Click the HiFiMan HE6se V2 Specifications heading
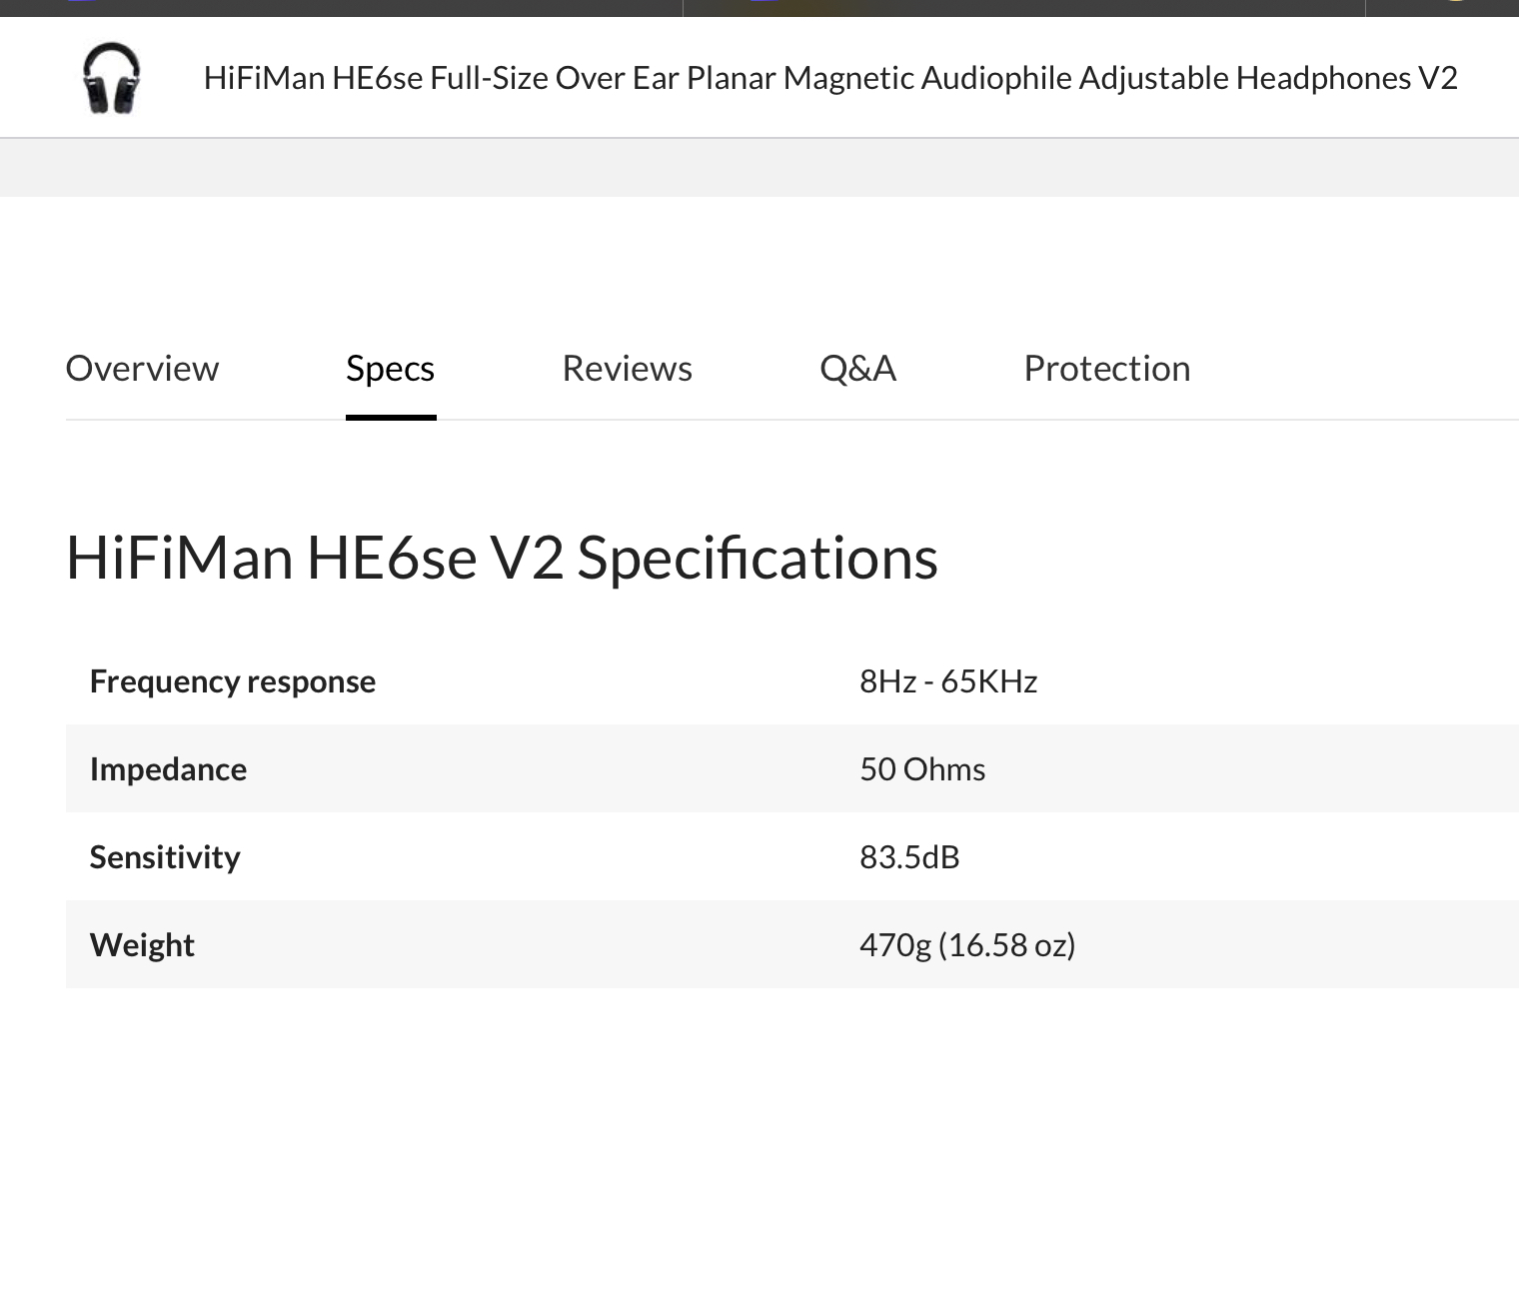 (x=502, y=557)
